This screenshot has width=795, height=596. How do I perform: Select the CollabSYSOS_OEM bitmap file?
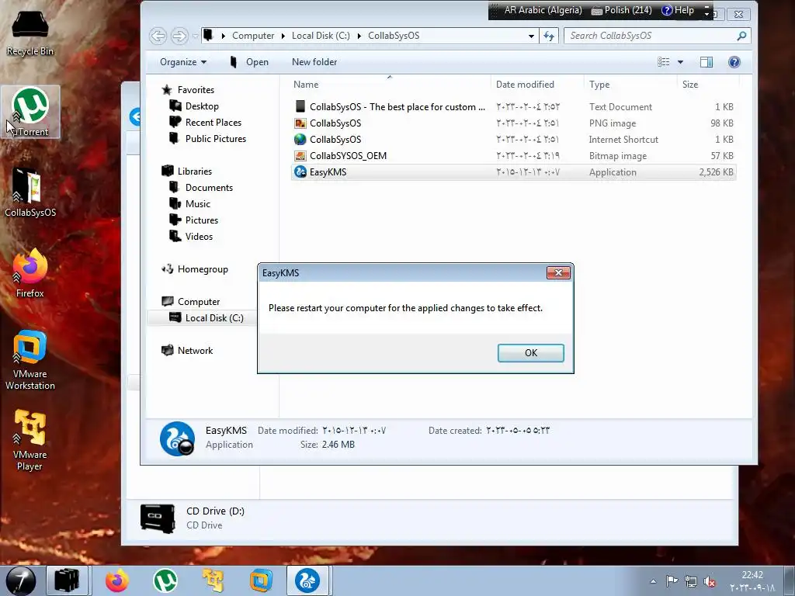coord(514,155)
